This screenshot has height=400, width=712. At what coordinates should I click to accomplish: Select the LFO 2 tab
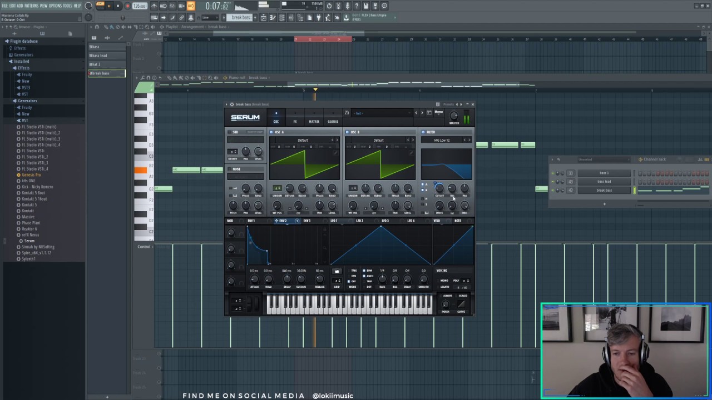coord(360,221)
